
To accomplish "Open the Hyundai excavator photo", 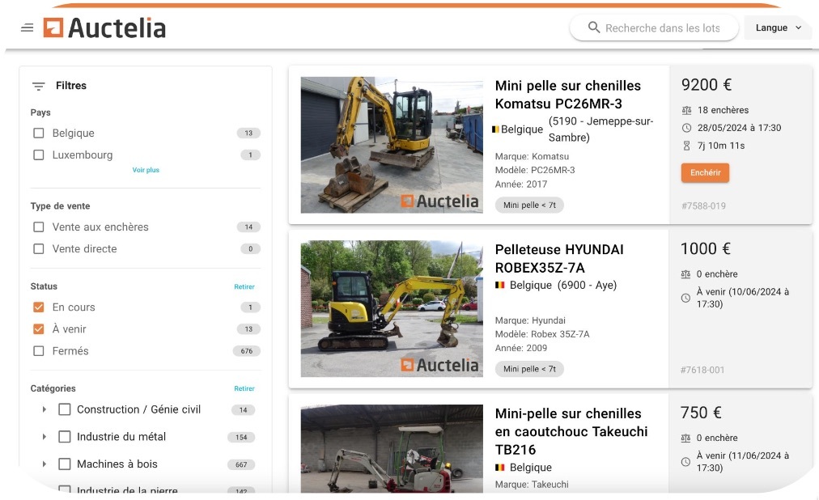I will 392,309.
